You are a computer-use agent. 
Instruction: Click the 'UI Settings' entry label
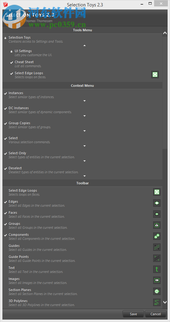point(23,51)
